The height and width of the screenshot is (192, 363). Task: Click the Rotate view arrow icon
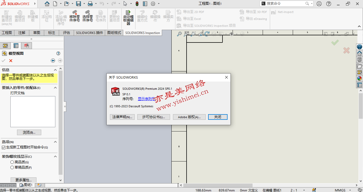tap(207, 34)
